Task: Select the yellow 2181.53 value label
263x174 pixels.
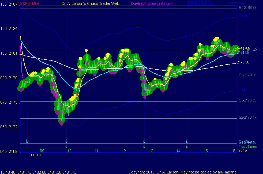Action: point(243,49)
